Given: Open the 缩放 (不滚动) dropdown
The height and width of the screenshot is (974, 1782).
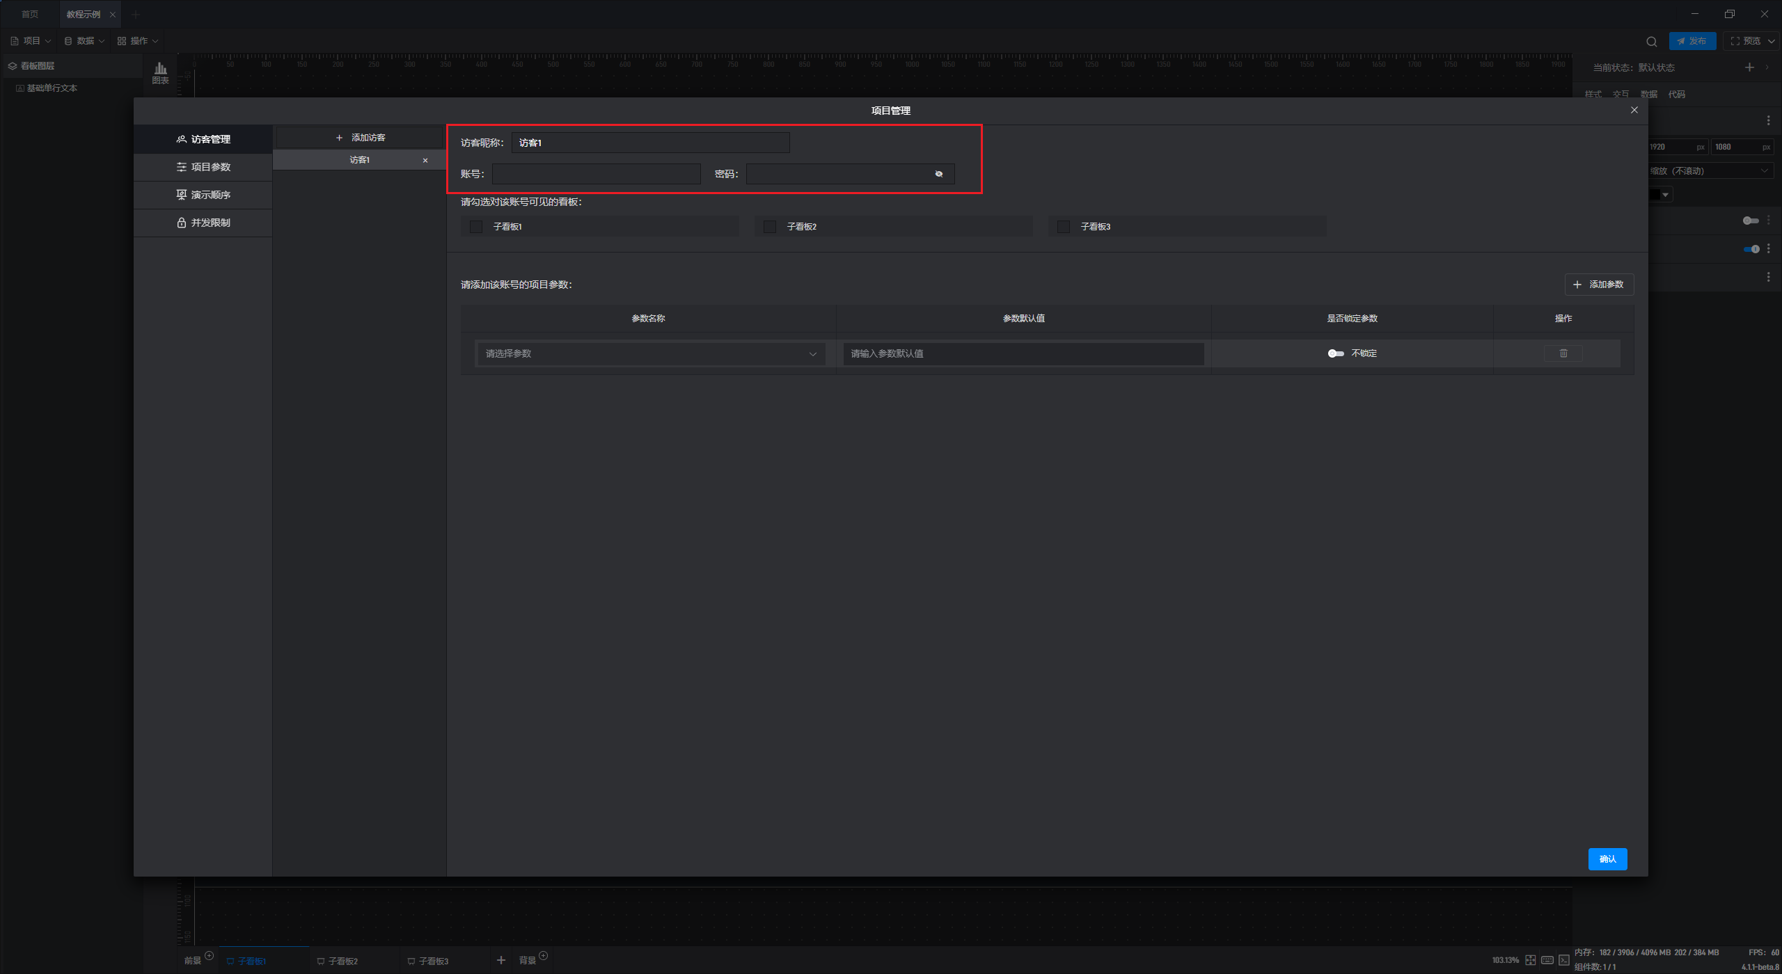Looking at the screenshot, I should click(x=1711, y=171).
